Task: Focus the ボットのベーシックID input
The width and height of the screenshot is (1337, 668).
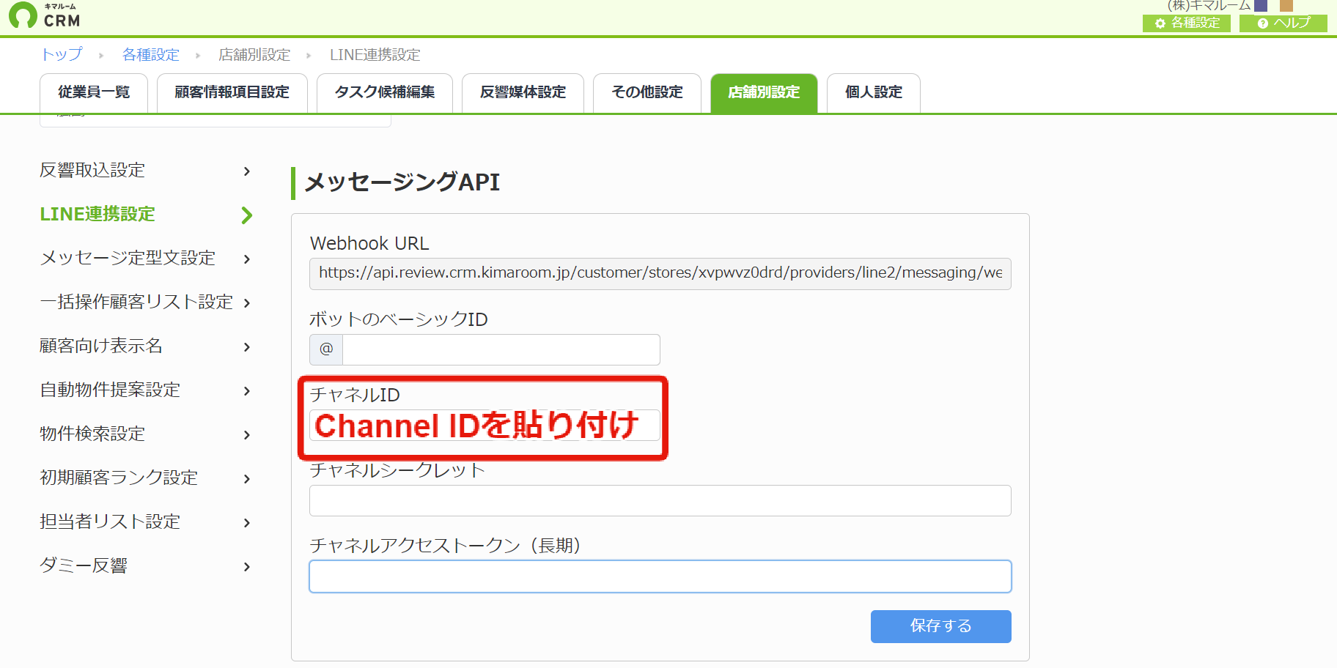Action: (501, 349)
